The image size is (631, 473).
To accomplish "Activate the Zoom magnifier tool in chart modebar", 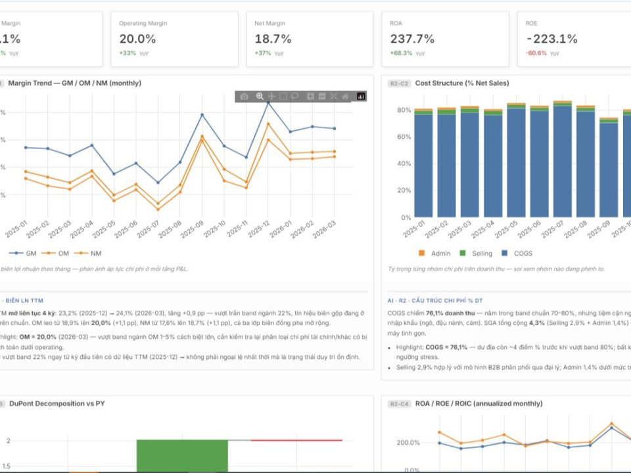I will 260,96.
